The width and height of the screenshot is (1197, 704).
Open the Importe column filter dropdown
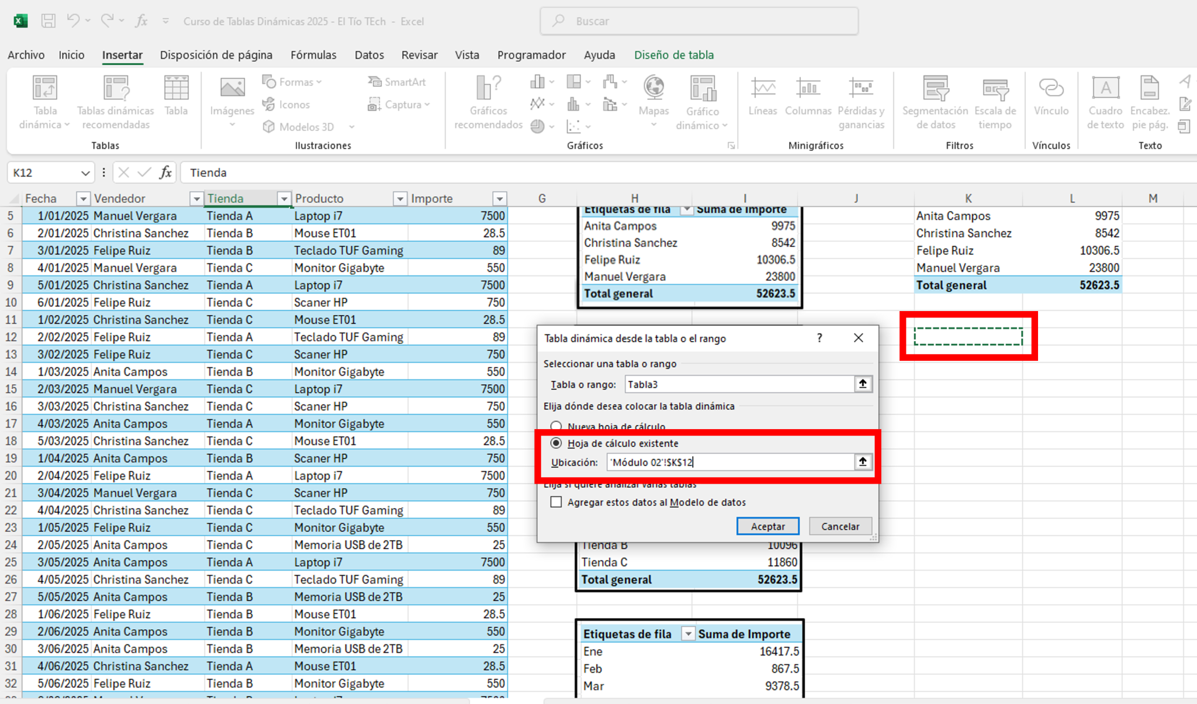(499, 199)
